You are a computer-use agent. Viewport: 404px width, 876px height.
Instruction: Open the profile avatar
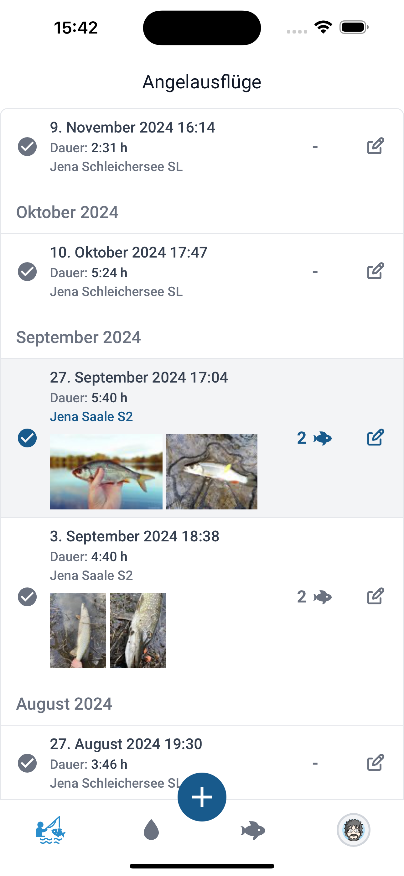click(353, 830)
